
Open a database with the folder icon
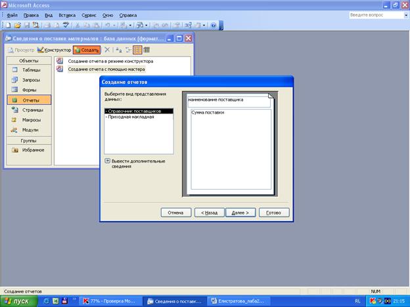point(18,26)
